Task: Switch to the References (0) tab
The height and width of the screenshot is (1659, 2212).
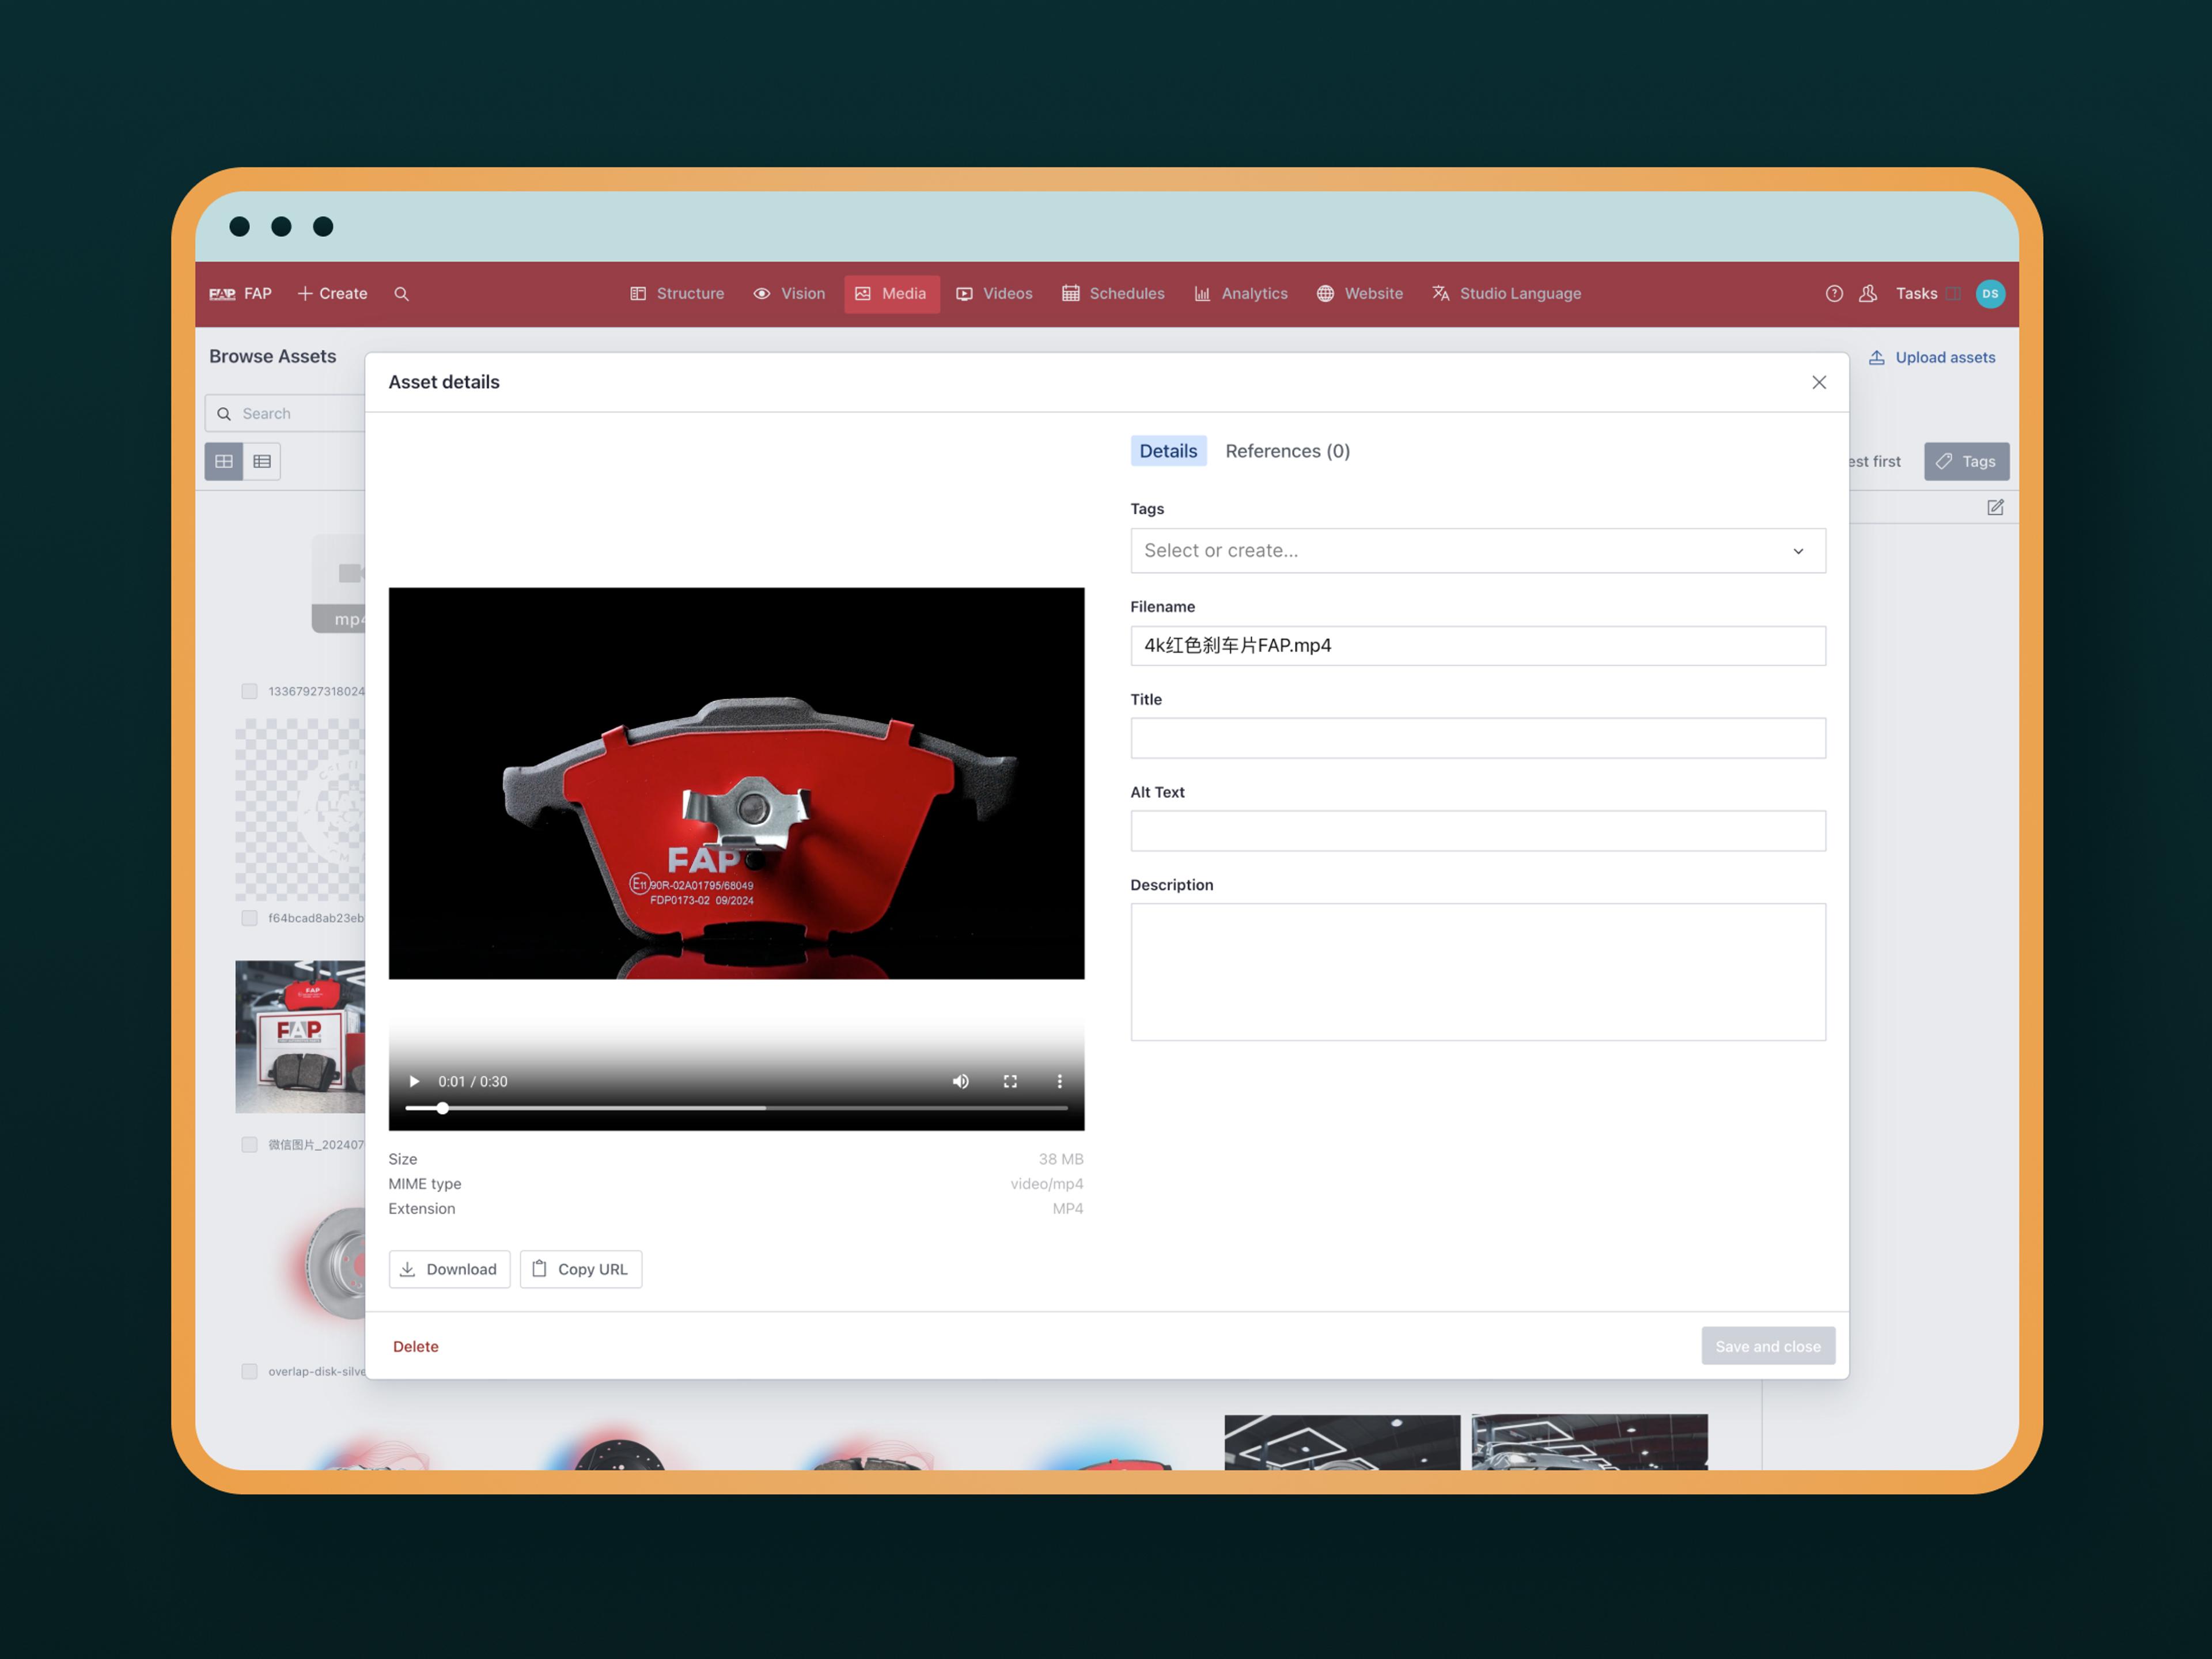Action: [1287, 451]
